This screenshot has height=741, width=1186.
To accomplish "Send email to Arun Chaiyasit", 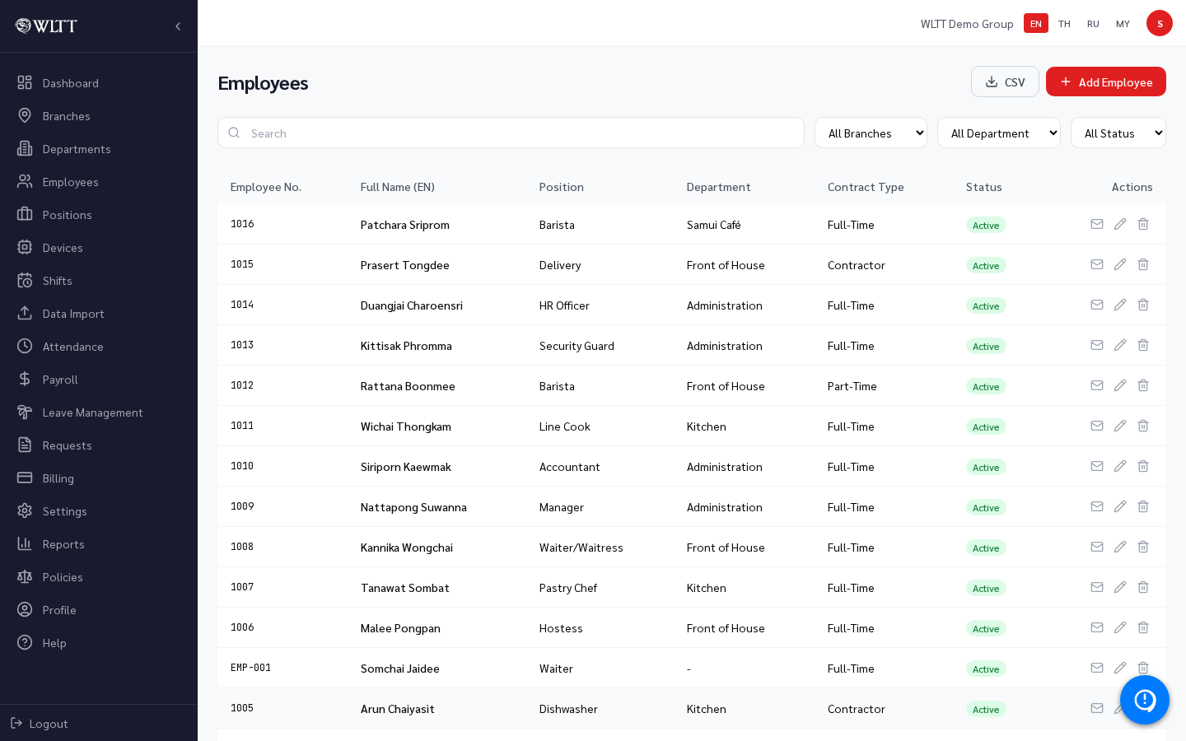I will pyautogui.click(x=1097, y=708).
